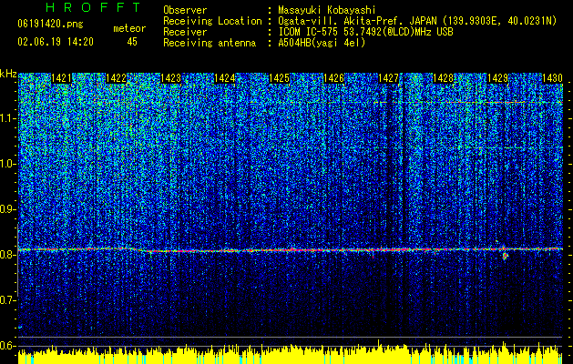This screenshot has height=364, width=573.
Task: Click the 1429 time marker
Action: click(x=497, y=78)
